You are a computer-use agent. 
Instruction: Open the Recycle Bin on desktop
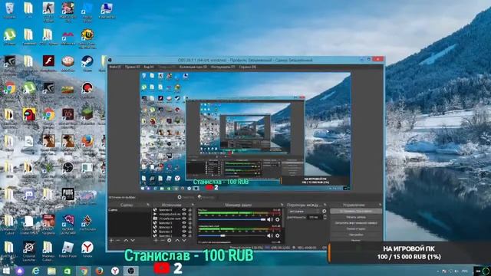click(10, 11)
